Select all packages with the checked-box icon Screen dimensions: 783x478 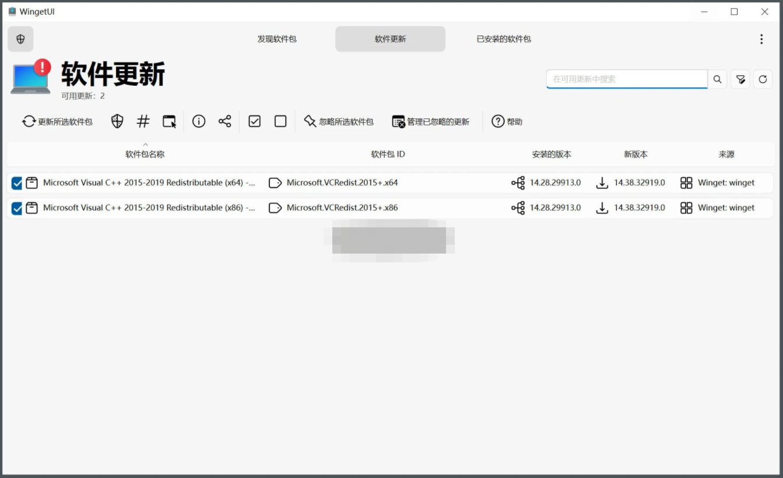click(x=255, y=121)
